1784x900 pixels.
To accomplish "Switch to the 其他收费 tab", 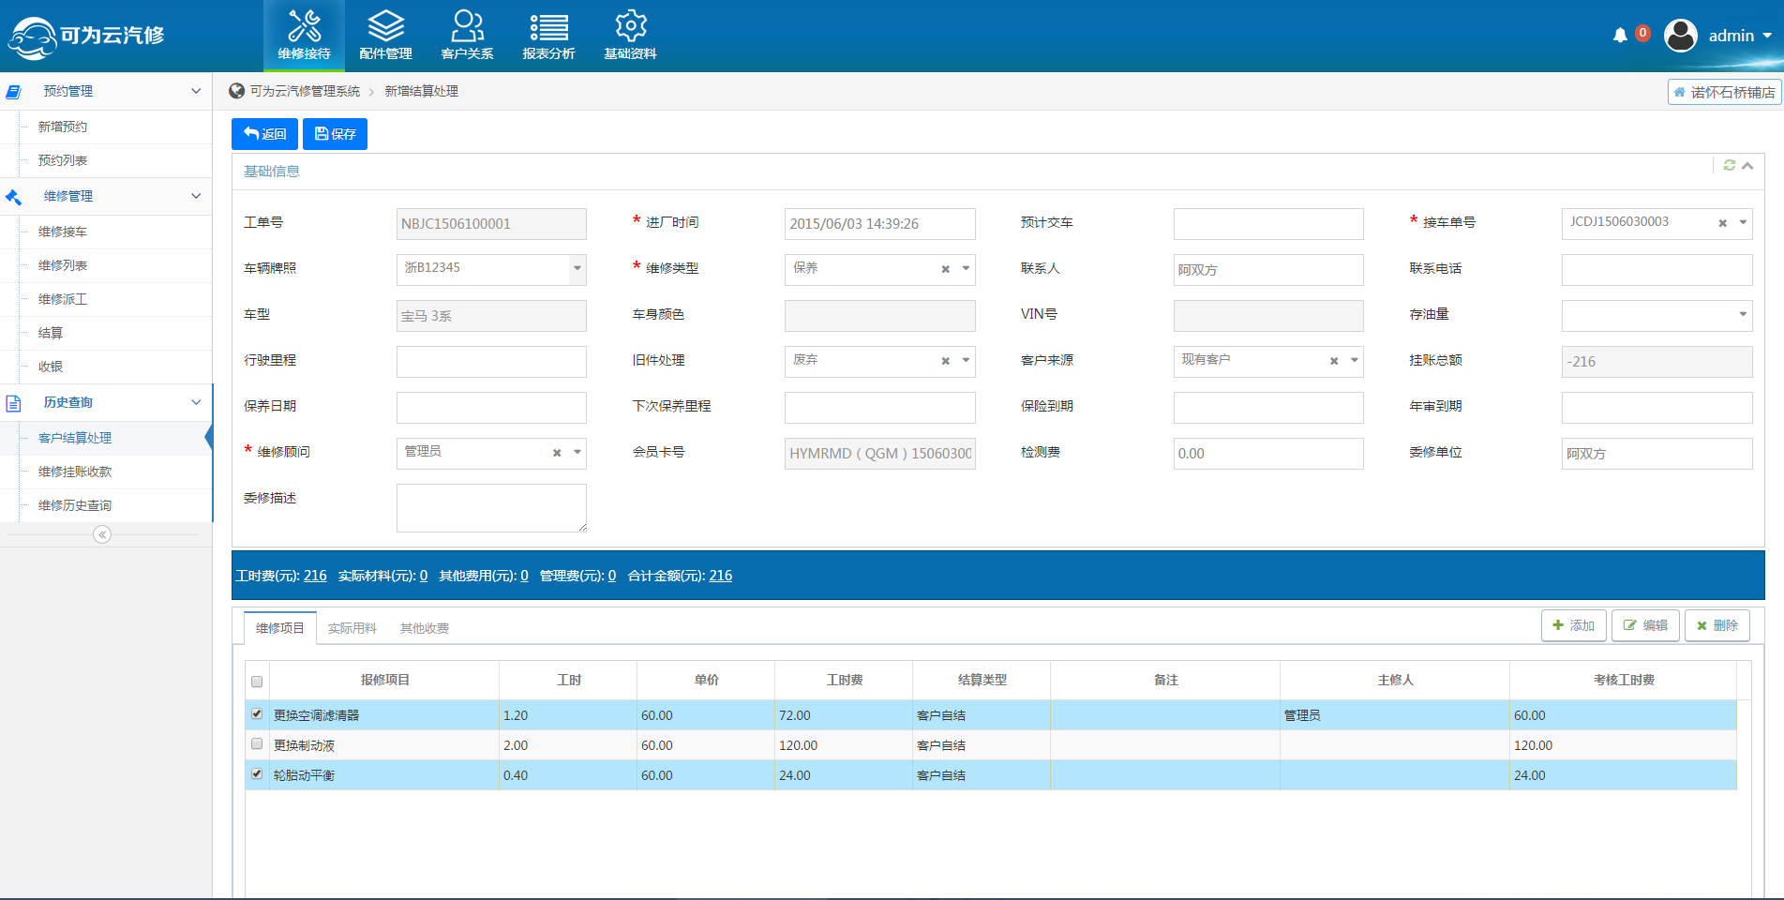I will click(x=425, y=628).
